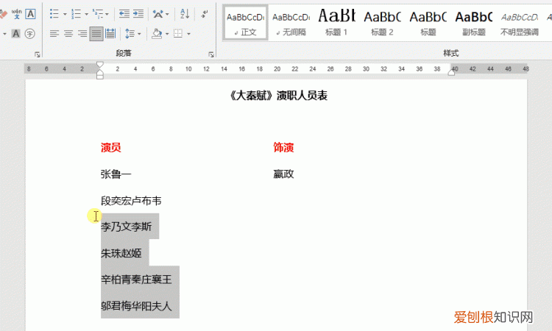
Task: Open paragraph settings dialog launcher
Action: coord(211,54)
